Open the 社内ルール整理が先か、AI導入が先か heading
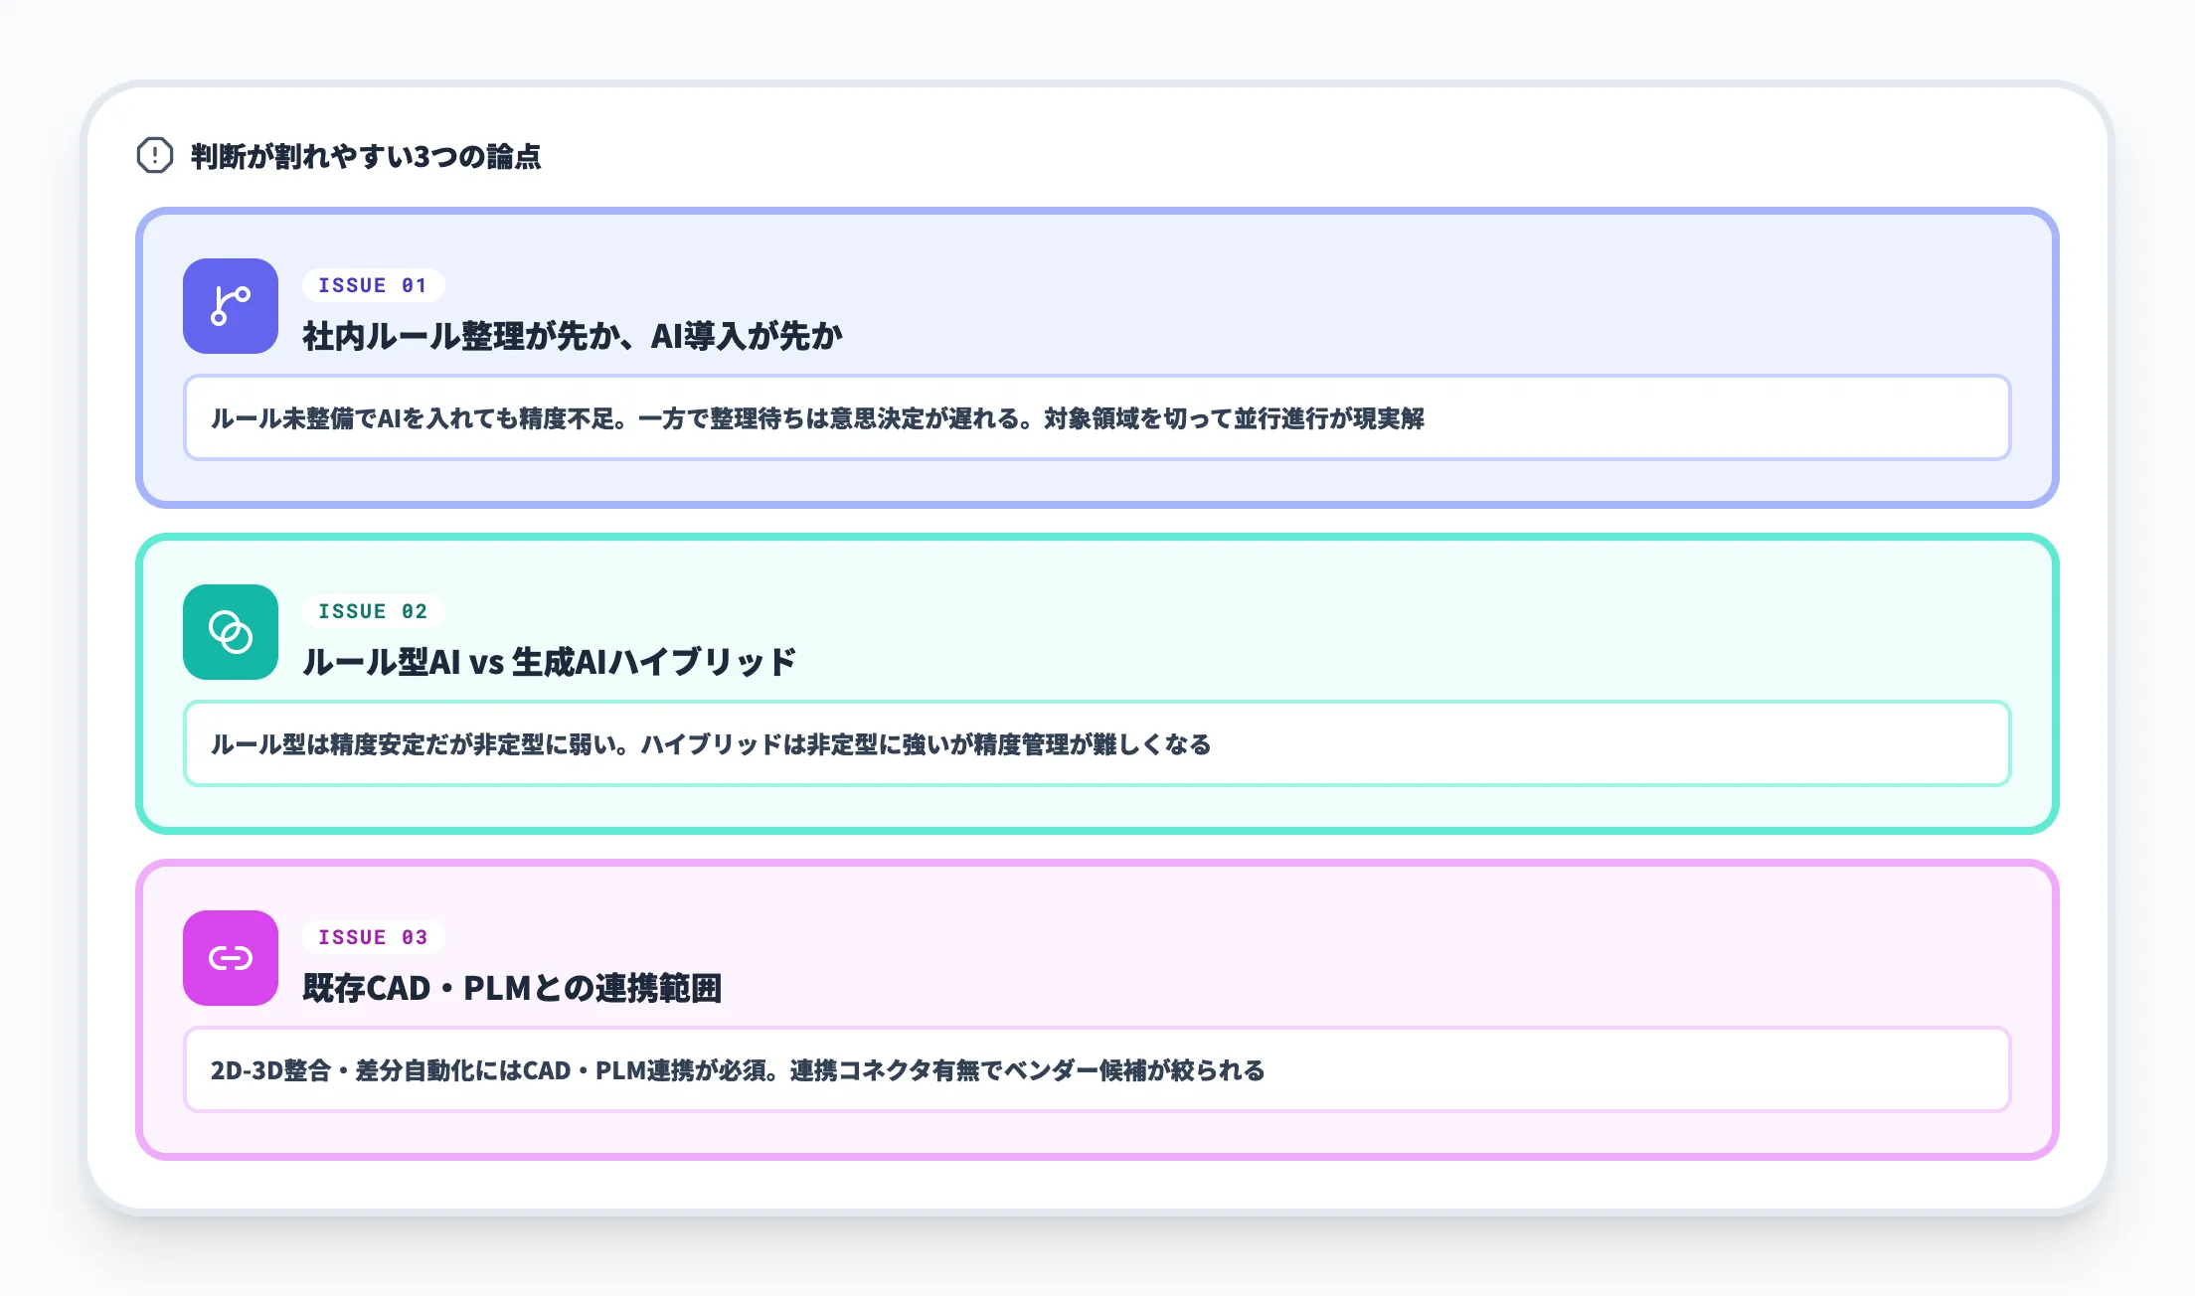The height and width of the screenshot is (1296, 2195). tap(573, 337)
